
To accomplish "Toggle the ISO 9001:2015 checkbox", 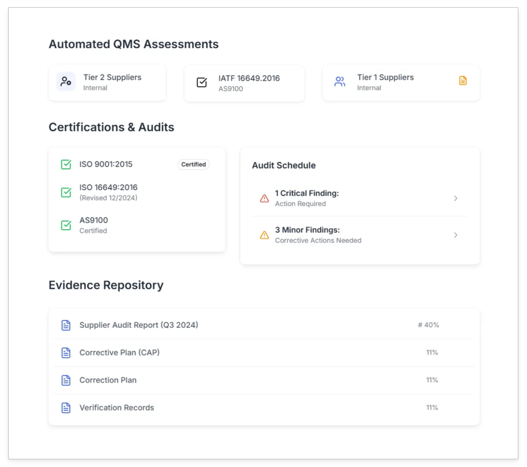I will tap(66, 165).
